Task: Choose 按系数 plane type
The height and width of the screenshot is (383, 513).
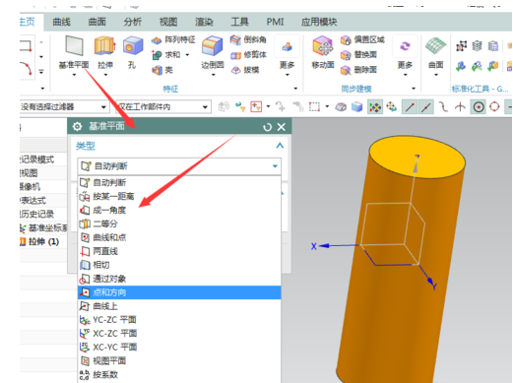Action: [179, 375]
